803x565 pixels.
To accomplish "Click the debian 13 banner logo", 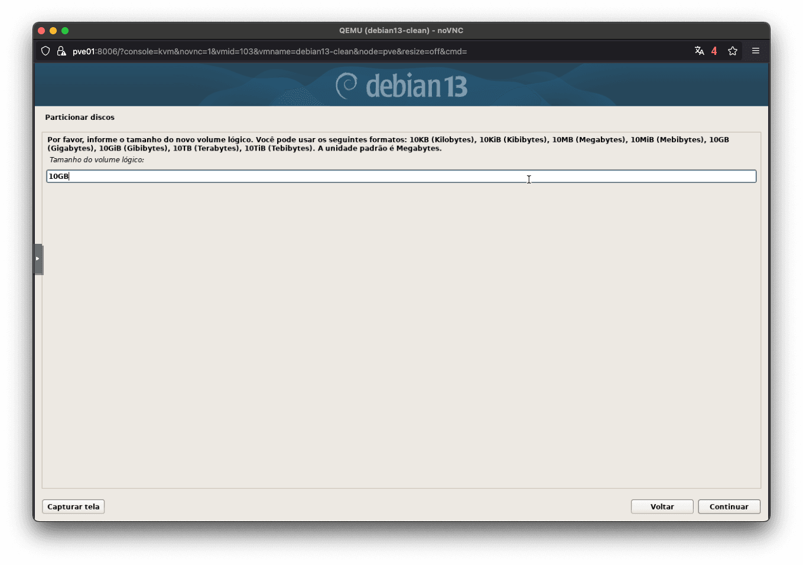I will point(401,86).
